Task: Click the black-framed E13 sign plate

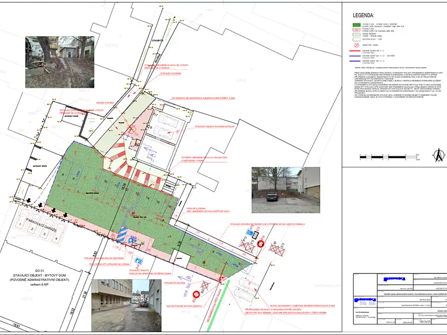Action: (x=256, y=235)
